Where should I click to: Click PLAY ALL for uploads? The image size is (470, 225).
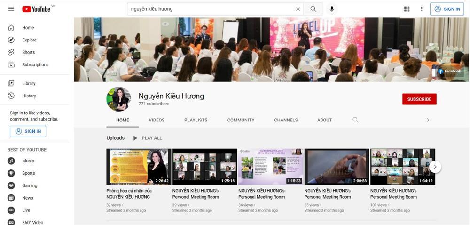(x=148, y=138)
